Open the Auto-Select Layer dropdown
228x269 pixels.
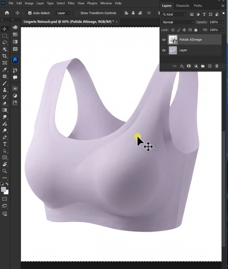[x=63, y=13]
